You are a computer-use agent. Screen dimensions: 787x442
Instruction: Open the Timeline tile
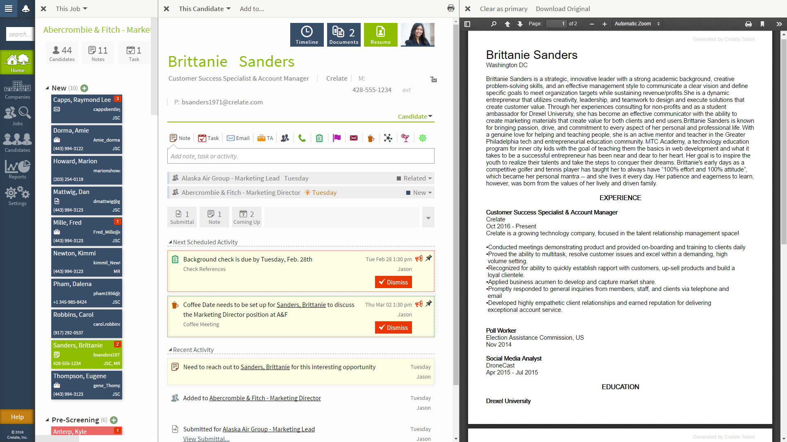coord(307,35)
